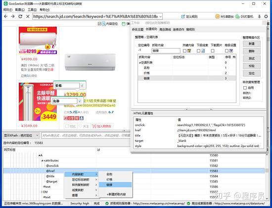Open the 显示XPath positioning dropdown
Viewport: 272px width, 208px height.
[21, 135]
